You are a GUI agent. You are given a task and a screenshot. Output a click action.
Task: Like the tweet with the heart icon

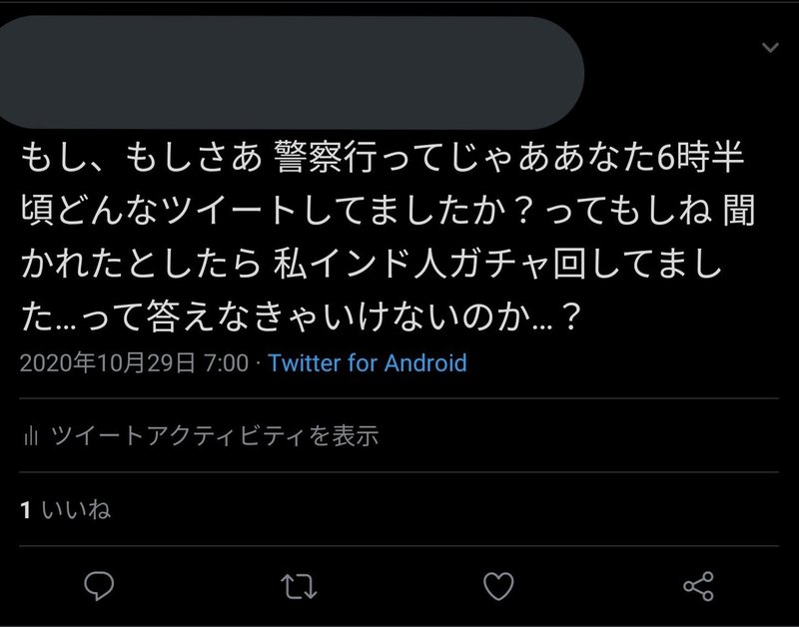click(x=498, y=586)
